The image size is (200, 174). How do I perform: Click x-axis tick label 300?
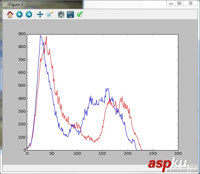pyautogui.click(x=178, y=154)
